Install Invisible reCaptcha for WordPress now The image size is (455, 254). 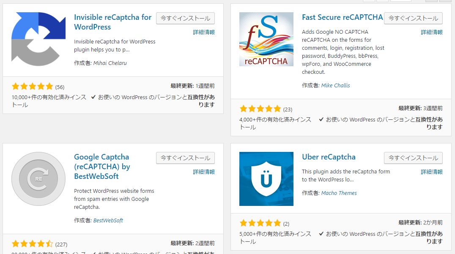coord(185,18)
